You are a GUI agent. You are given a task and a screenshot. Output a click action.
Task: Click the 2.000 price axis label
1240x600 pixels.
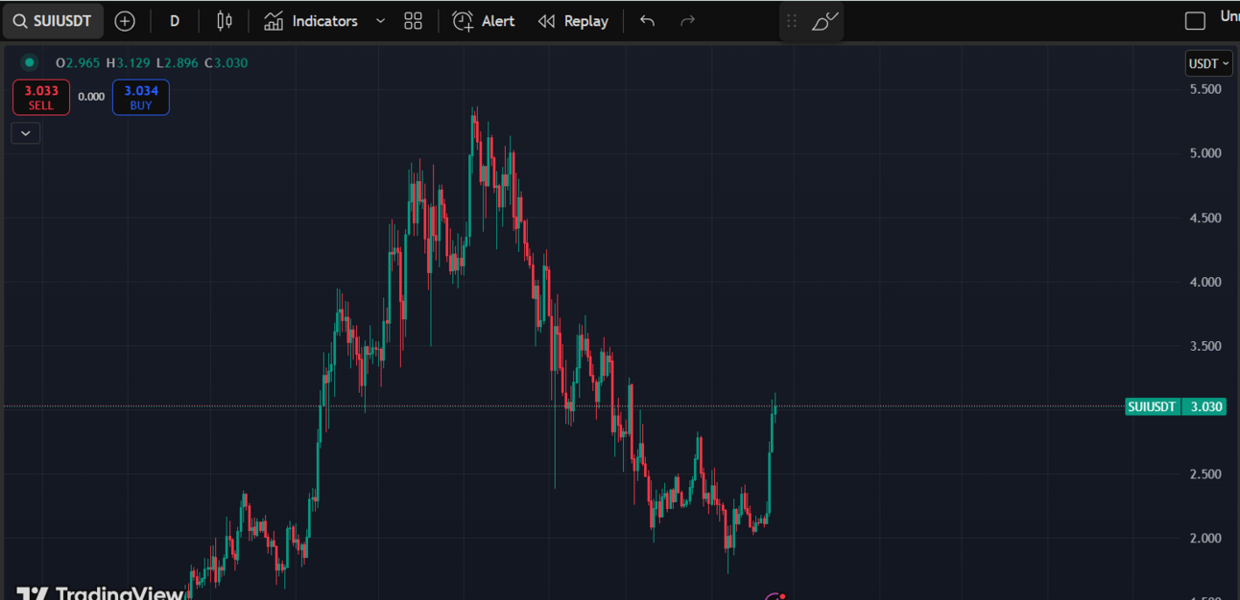pyautogui.click(x=1205, y=539)
